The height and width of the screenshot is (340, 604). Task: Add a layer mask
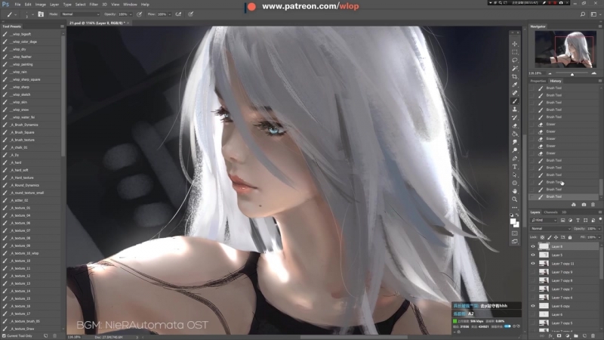click(559, 335)
